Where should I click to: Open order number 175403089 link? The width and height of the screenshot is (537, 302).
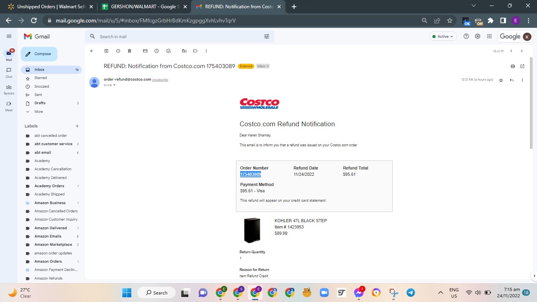(250, 174)
